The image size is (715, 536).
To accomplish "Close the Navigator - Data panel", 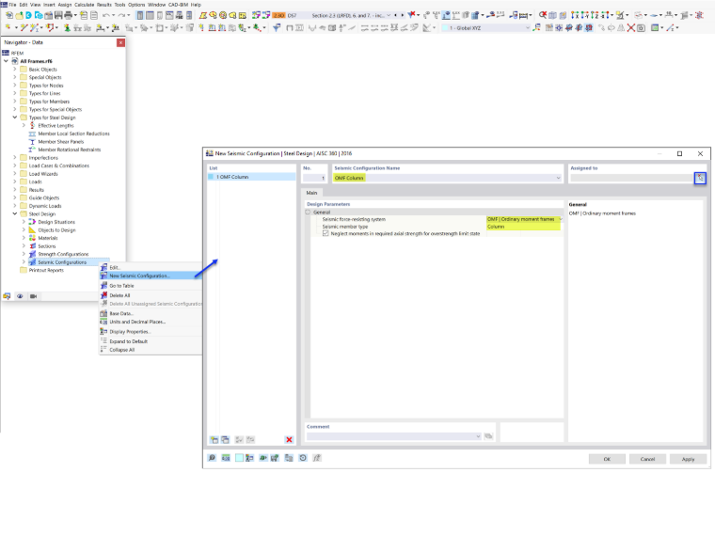I will pyautogui.click(x=120, y=42).
